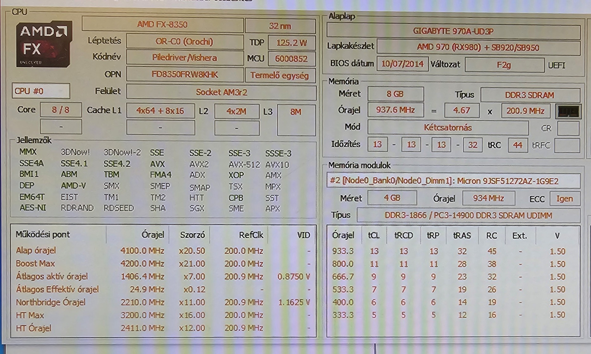Click the Szorzó column header
Screen dimensions: 591x354
193,235
